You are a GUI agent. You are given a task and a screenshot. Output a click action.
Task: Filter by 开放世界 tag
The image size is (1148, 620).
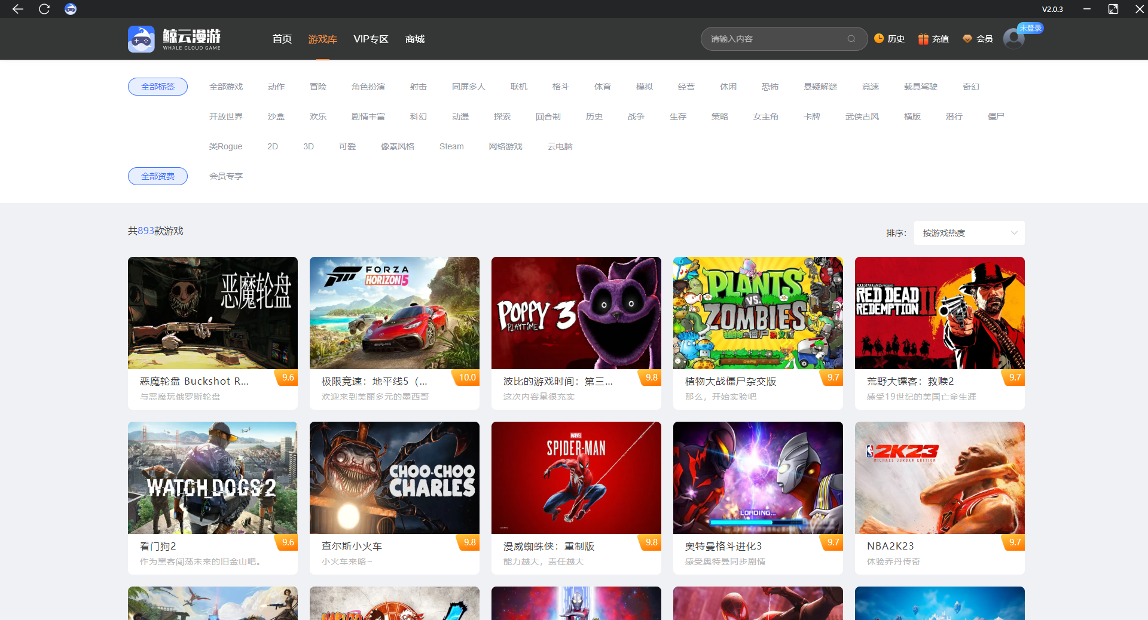click(x=226, y=116)
